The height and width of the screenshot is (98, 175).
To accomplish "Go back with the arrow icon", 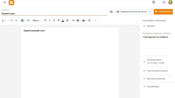I will tap(5, 2).
